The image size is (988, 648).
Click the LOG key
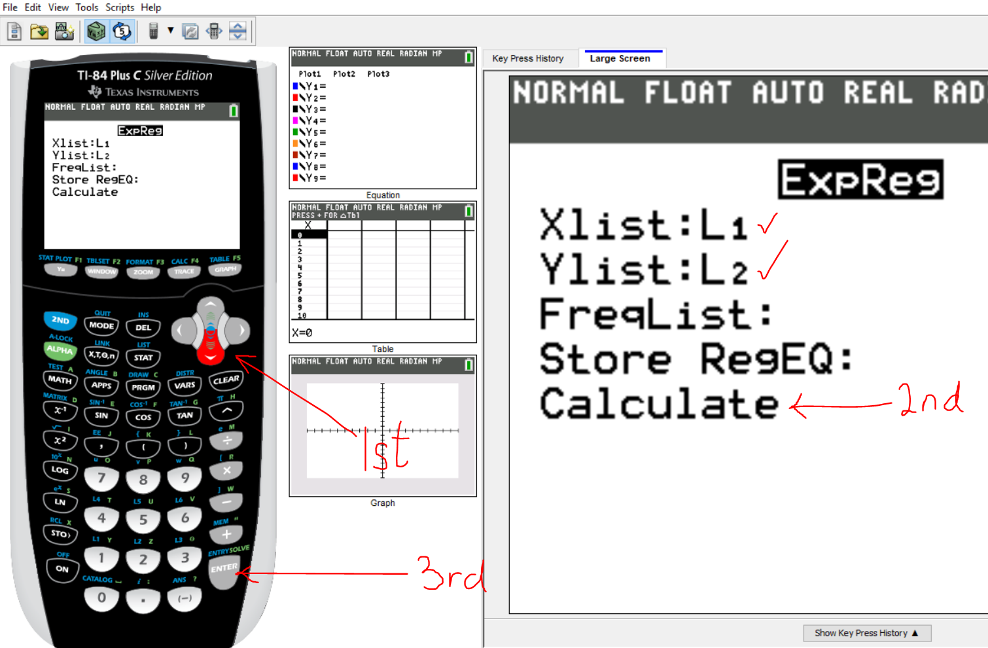[x=60, y=471]
